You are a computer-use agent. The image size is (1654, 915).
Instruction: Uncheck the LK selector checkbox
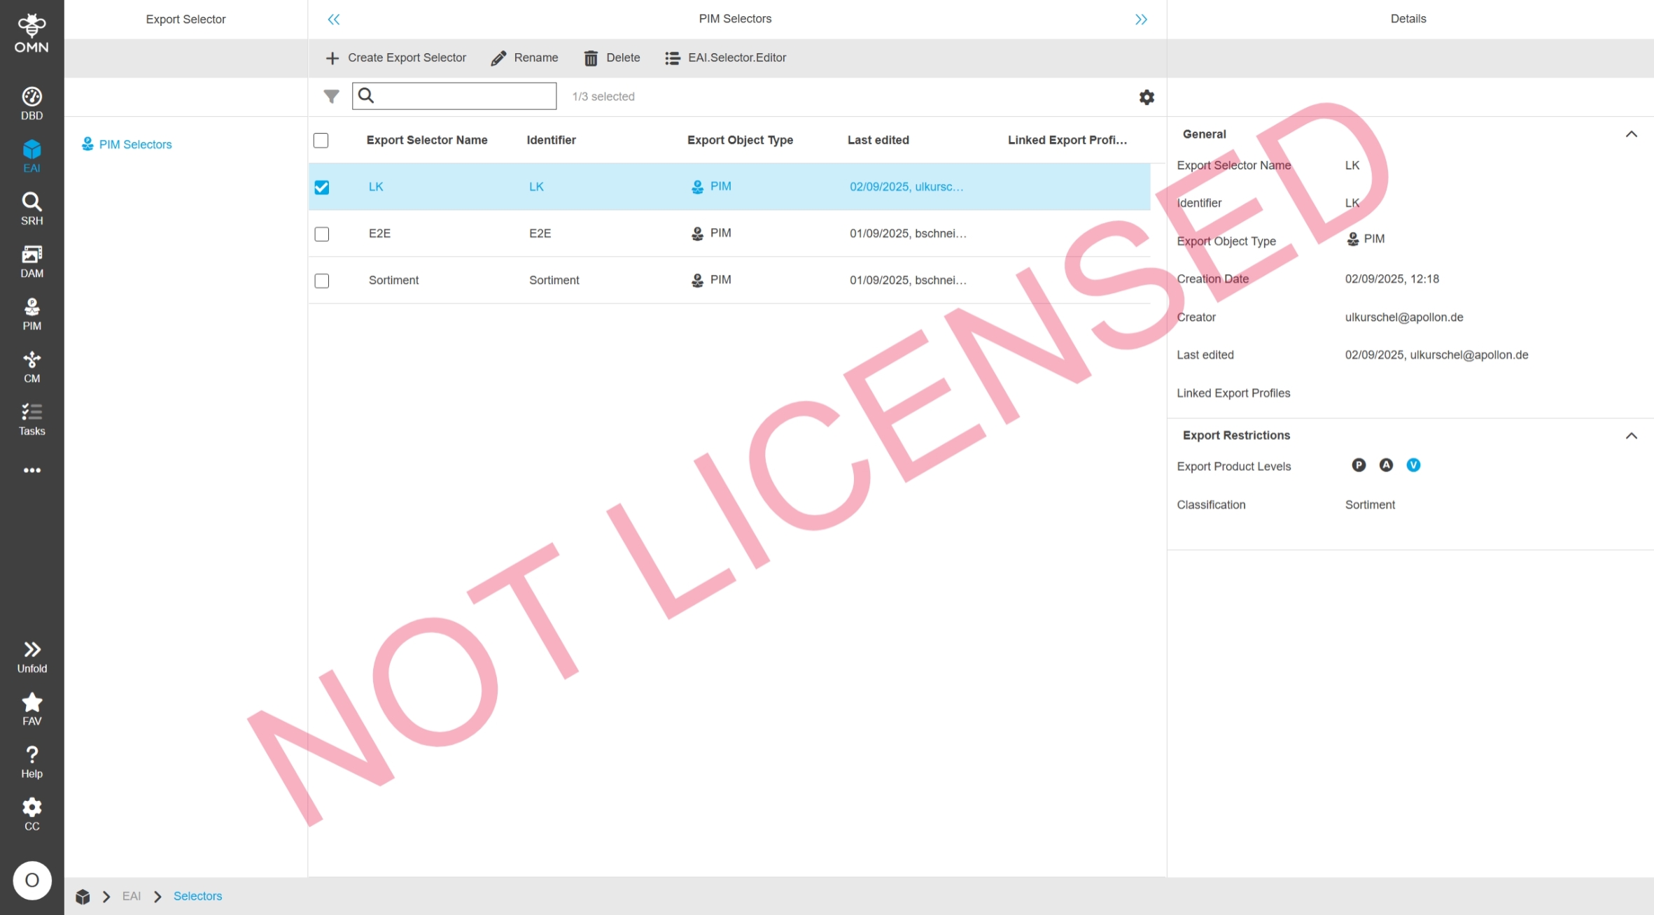[321, 187]
